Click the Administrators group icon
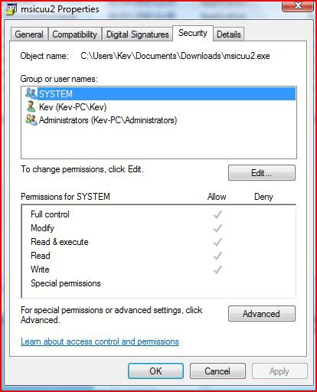Image resolution: width=317 pixels, height=392 pixels. point(31,119)
